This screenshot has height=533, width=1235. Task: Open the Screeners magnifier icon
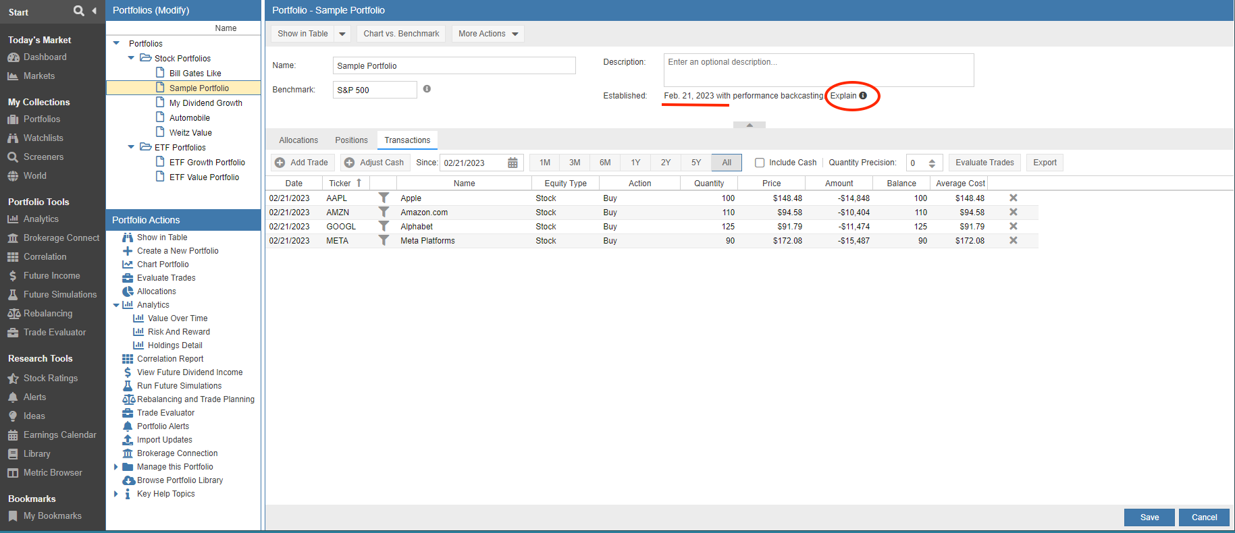(13, 157)
